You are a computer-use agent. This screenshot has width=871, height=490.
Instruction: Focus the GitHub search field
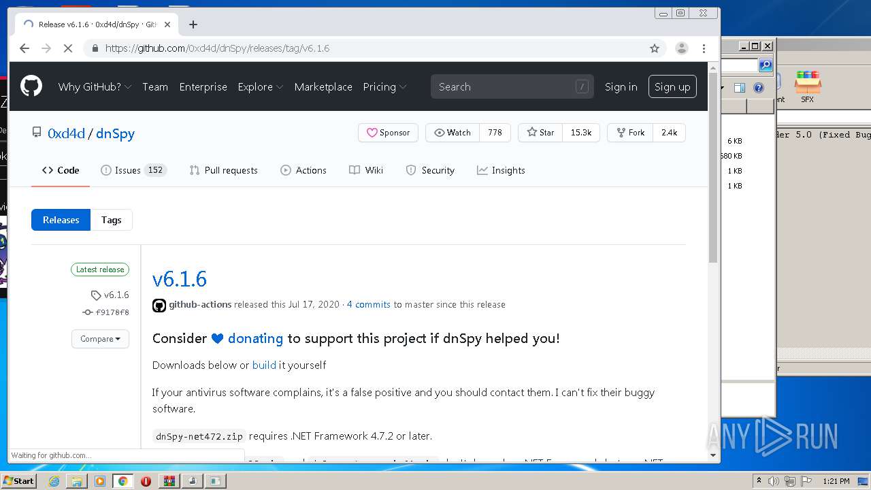tap(512, 86)
